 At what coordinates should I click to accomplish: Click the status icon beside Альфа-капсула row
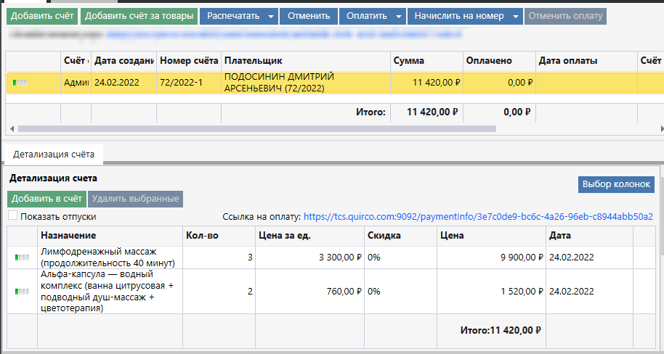(x=22, y=292)
